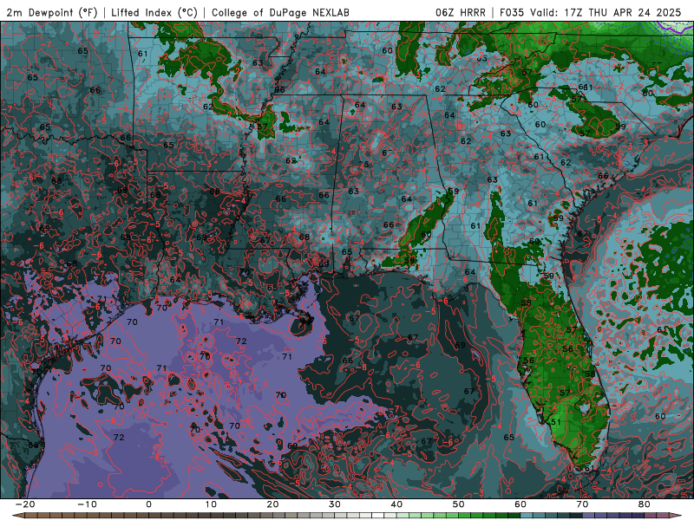Viewport: 694px width, 520px height.
Task: Click the 80 label on the color scale
Action: pos(645,504)
